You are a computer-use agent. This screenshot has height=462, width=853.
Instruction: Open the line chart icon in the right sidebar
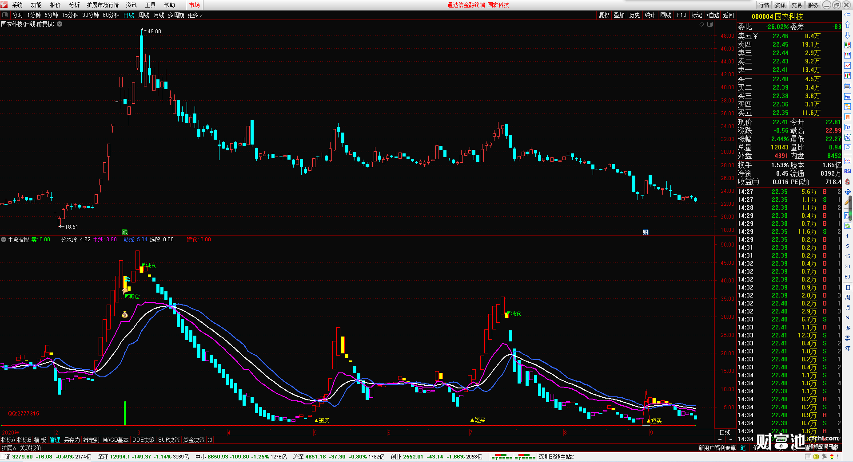(847, 66)
